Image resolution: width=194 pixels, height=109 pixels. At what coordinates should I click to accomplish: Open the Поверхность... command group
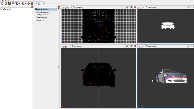42,18
